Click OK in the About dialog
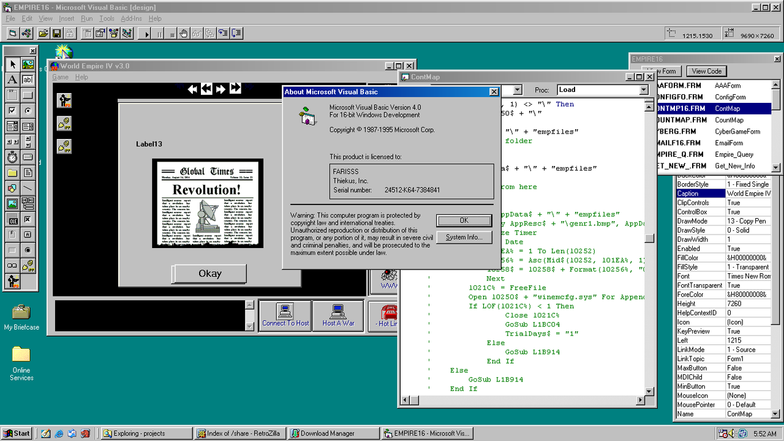The height and width of the screenshot is (441, 784). click(x=464, y=221)
